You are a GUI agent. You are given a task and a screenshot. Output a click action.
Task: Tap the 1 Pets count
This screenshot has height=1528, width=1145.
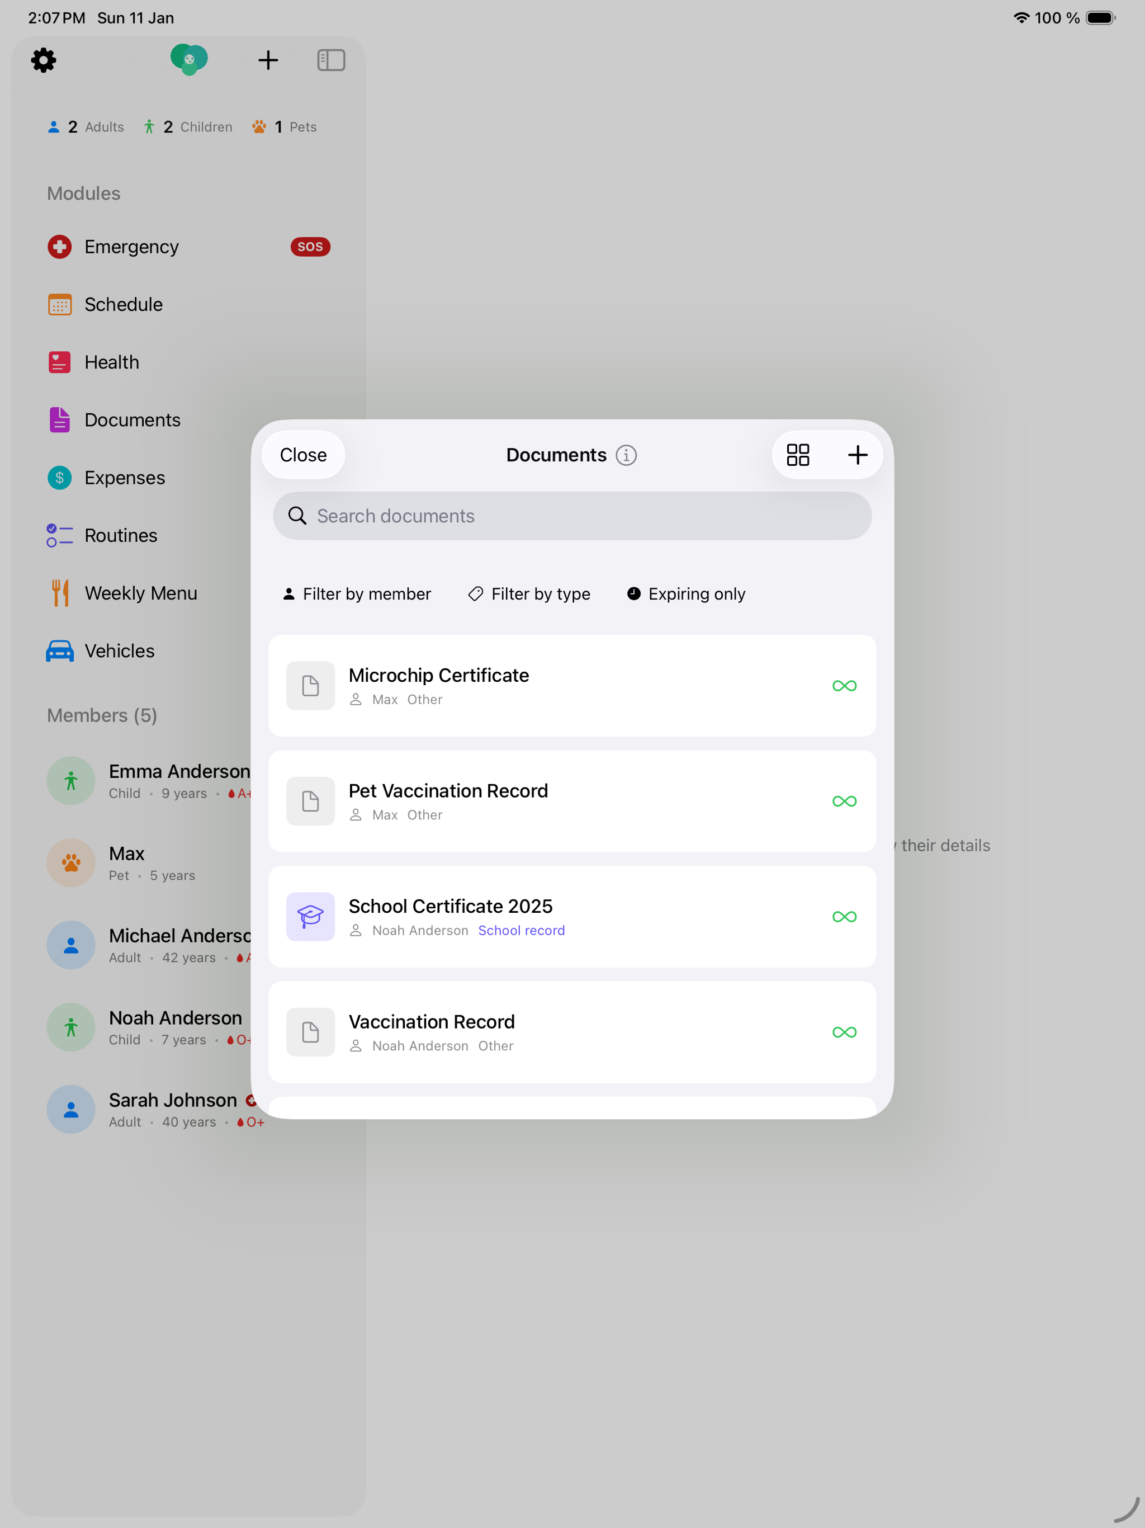[284, 127]
